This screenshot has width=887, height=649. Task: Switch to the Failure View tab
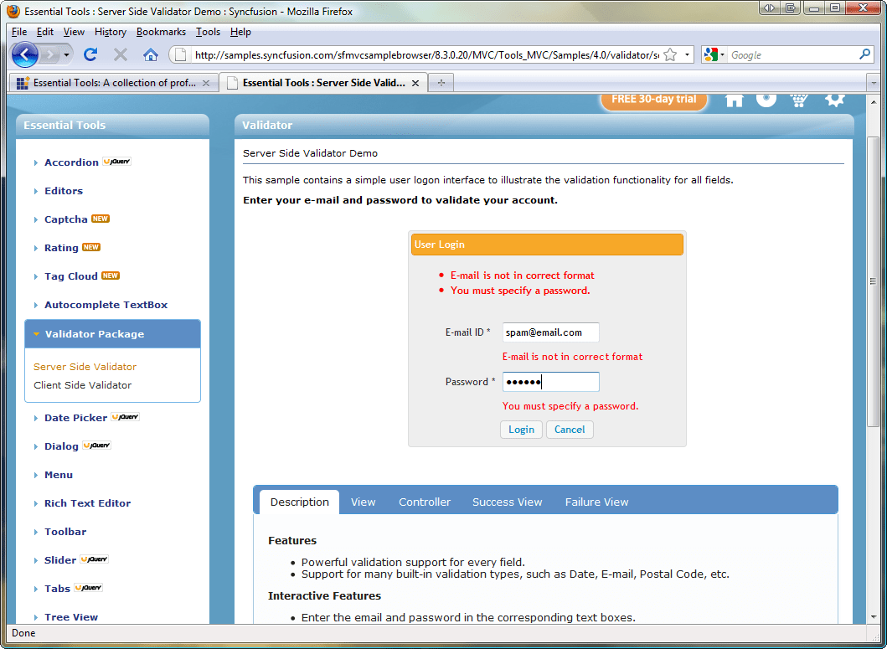(597, 502)
